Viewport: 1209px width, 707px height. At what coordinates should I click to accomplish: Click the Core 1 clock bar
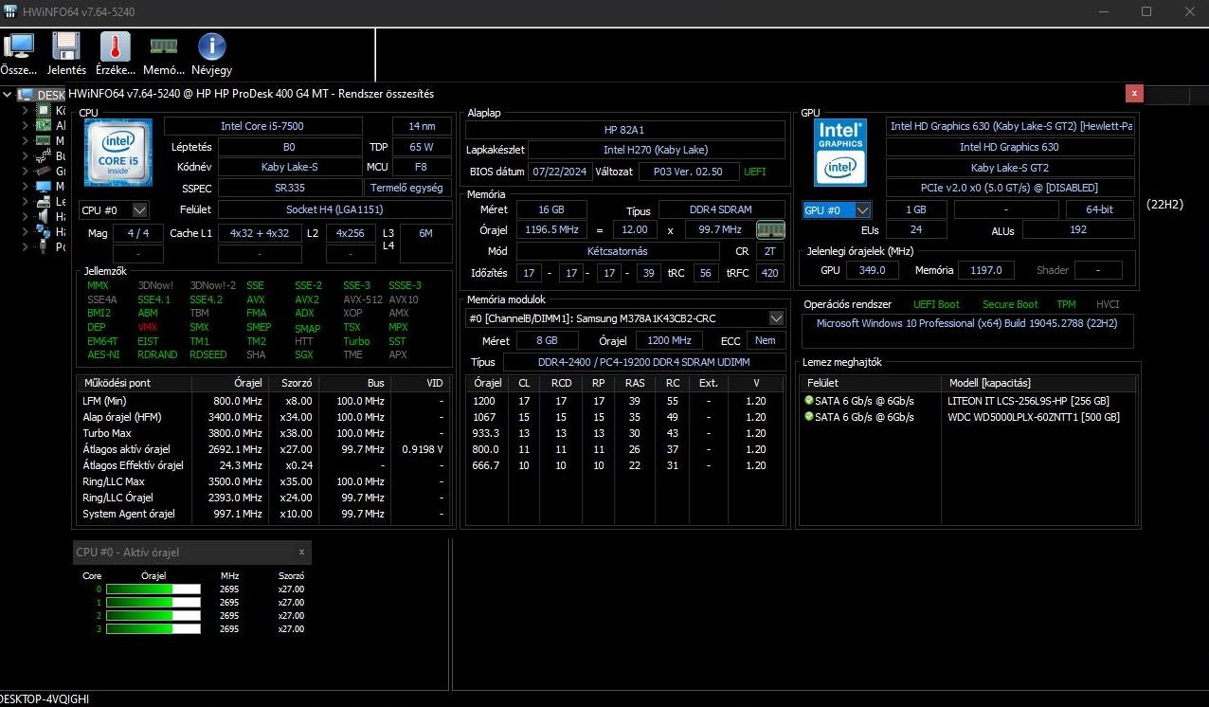[153, 602]
